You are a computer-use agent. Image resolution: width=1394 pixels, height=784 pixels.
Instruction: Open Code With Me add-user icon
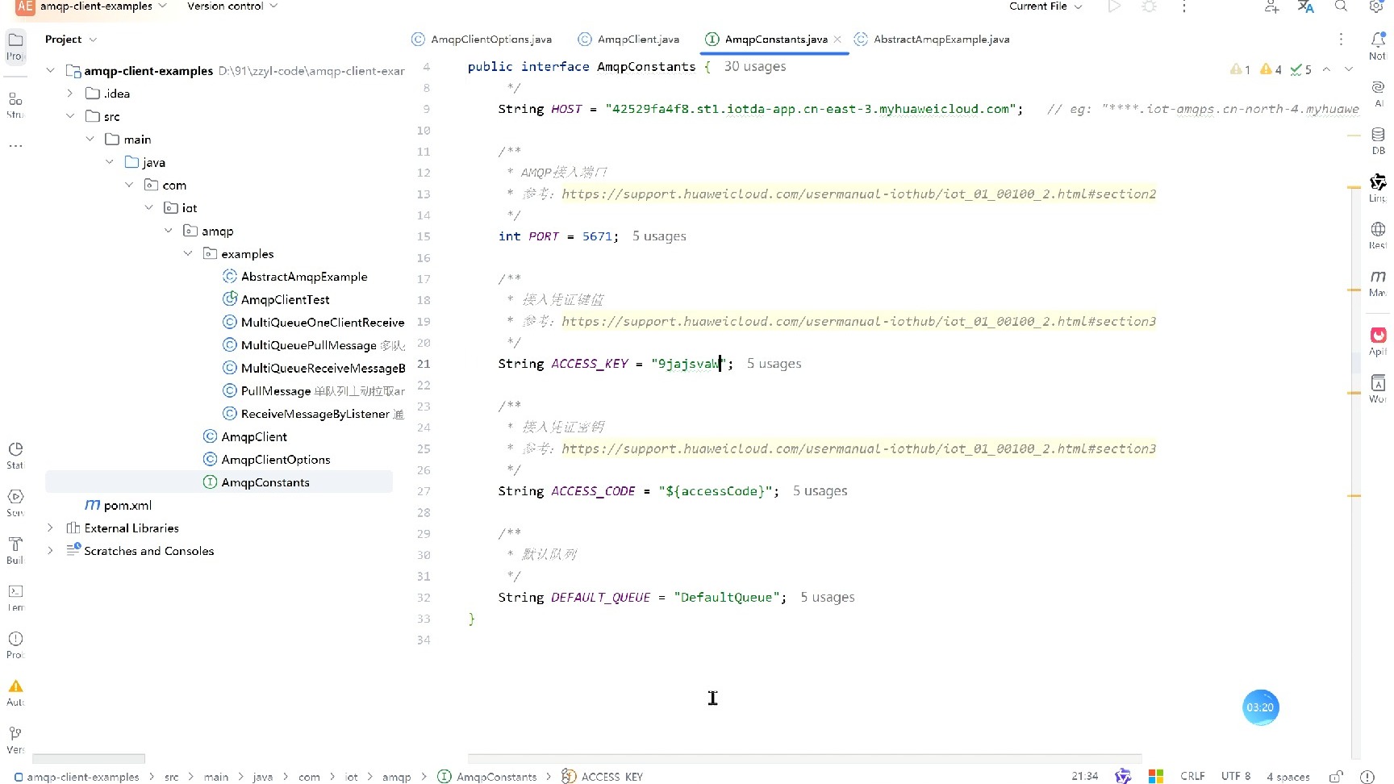coord(1272,6)
